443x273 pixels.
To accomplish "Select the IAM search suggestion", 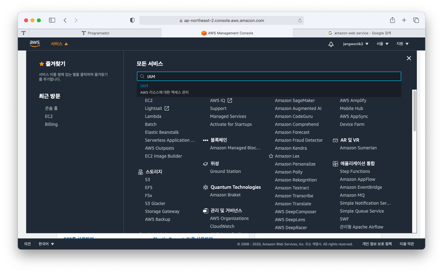I will click(269, 89).
